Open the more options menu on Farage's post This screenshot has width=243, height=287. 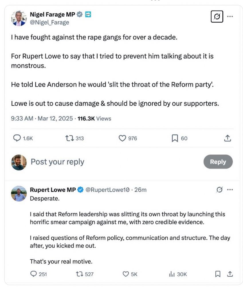point(230,16)
